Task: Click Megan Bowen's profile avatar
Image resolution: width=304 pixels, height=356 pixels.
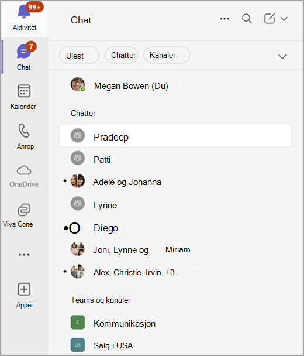Action: 78,84
